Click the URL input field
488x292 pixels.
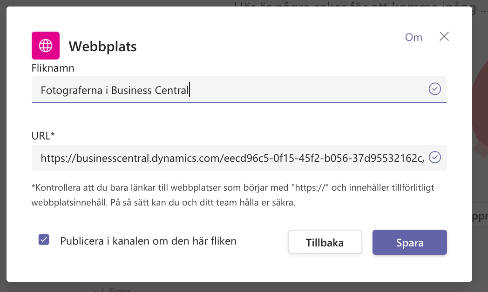coord(239,158)
